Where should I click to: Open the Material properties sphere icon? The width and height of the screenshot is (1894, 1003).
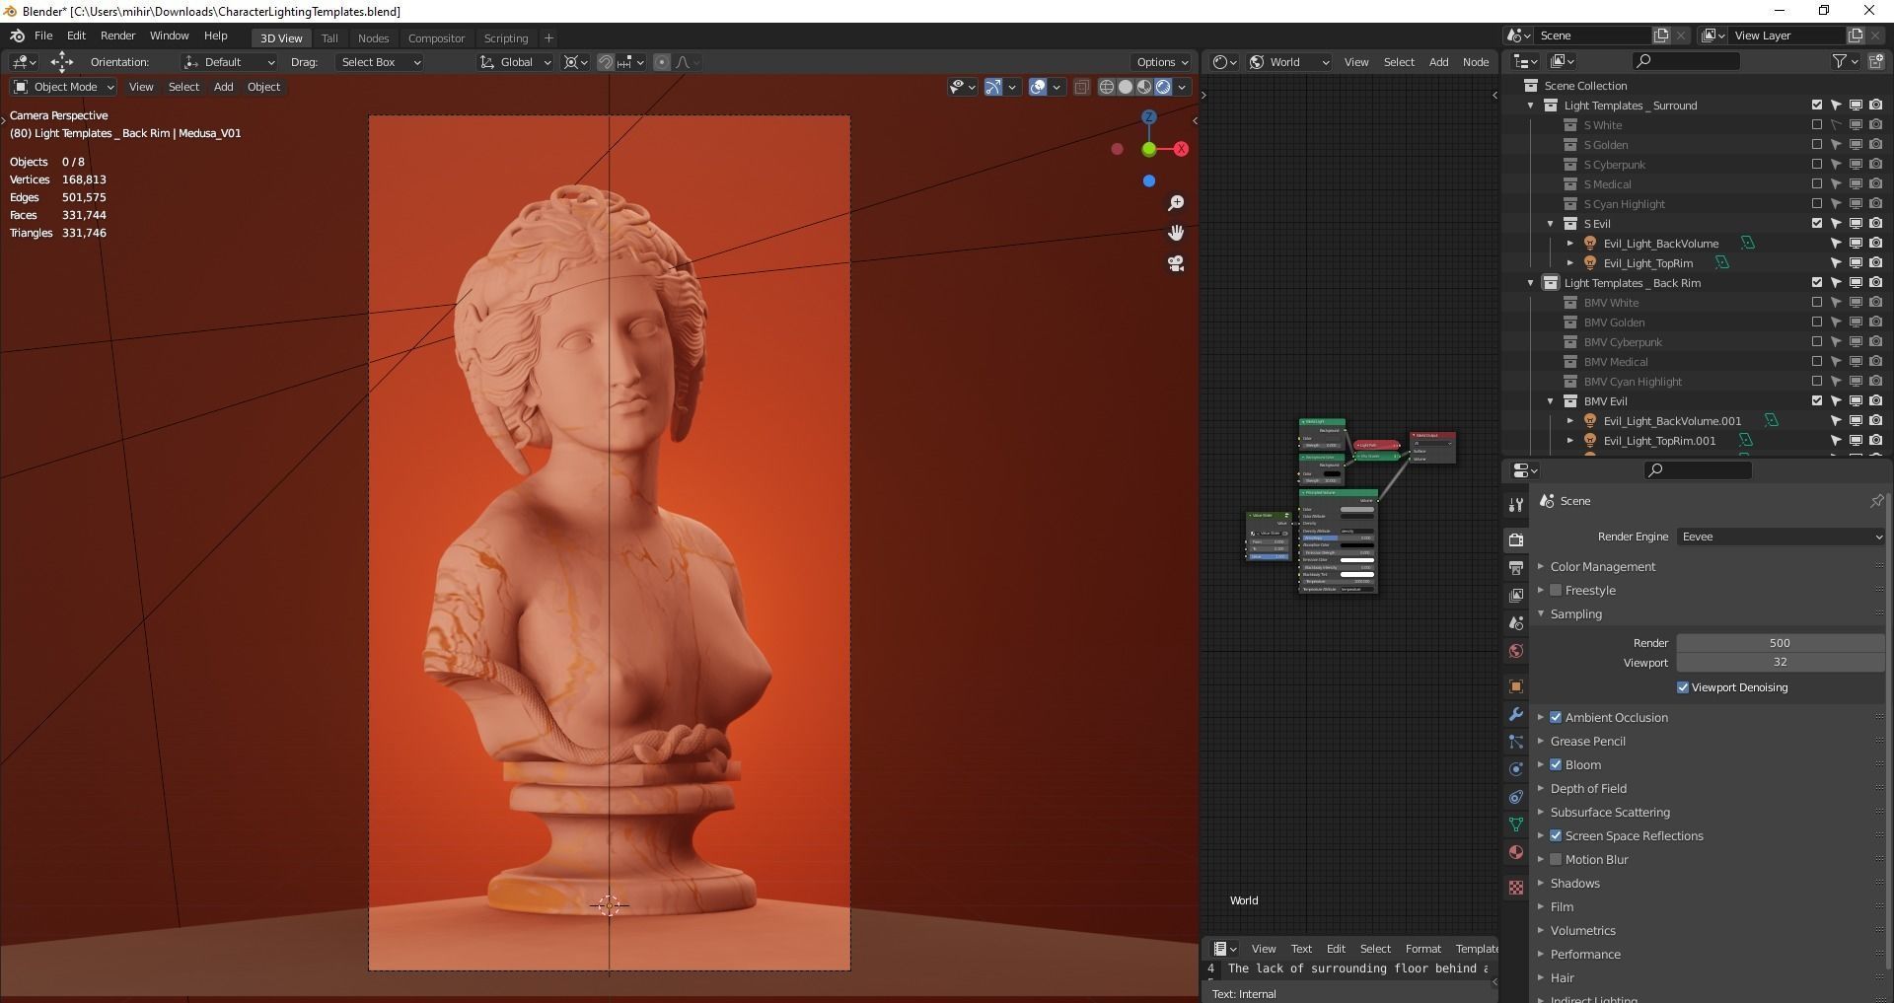pyautogui.click(x=1516, y=851)
